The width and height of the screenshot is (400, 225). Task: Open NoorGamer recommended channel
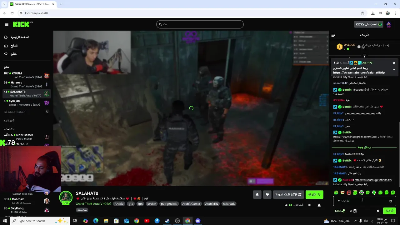(x=26, y=136)
